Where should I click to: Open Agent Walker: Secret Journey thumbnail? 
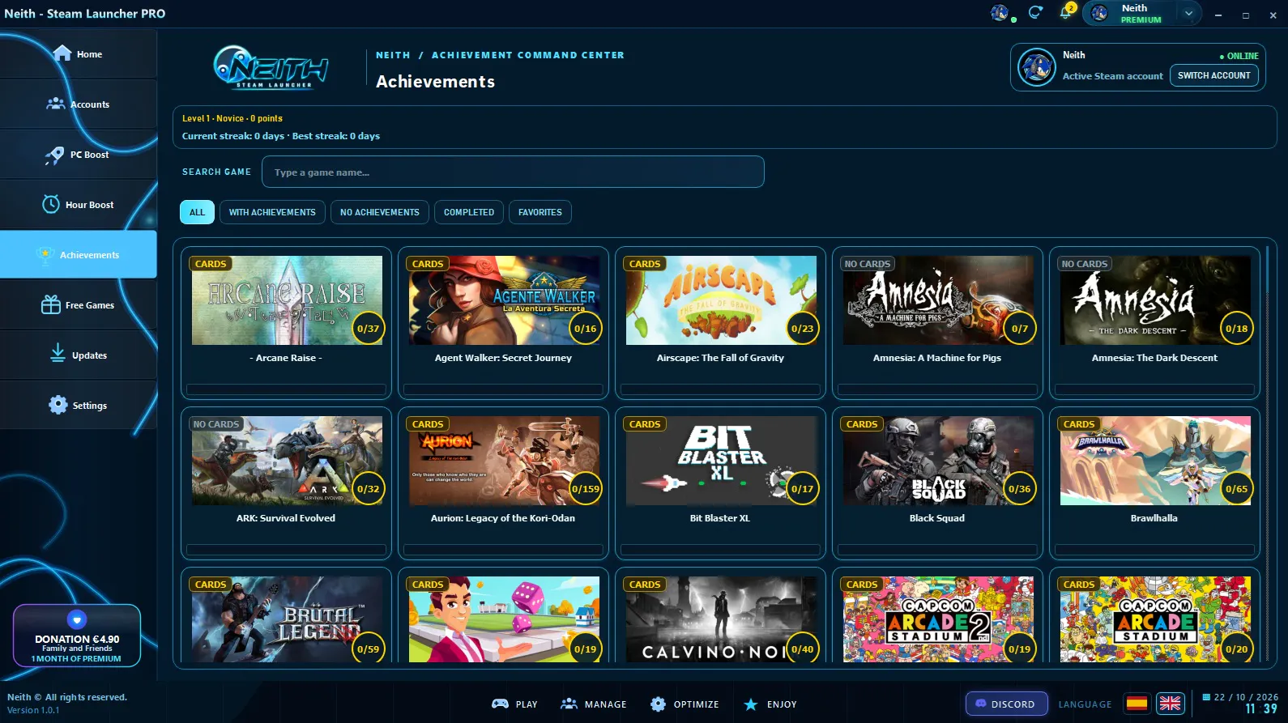coord(504,300)
